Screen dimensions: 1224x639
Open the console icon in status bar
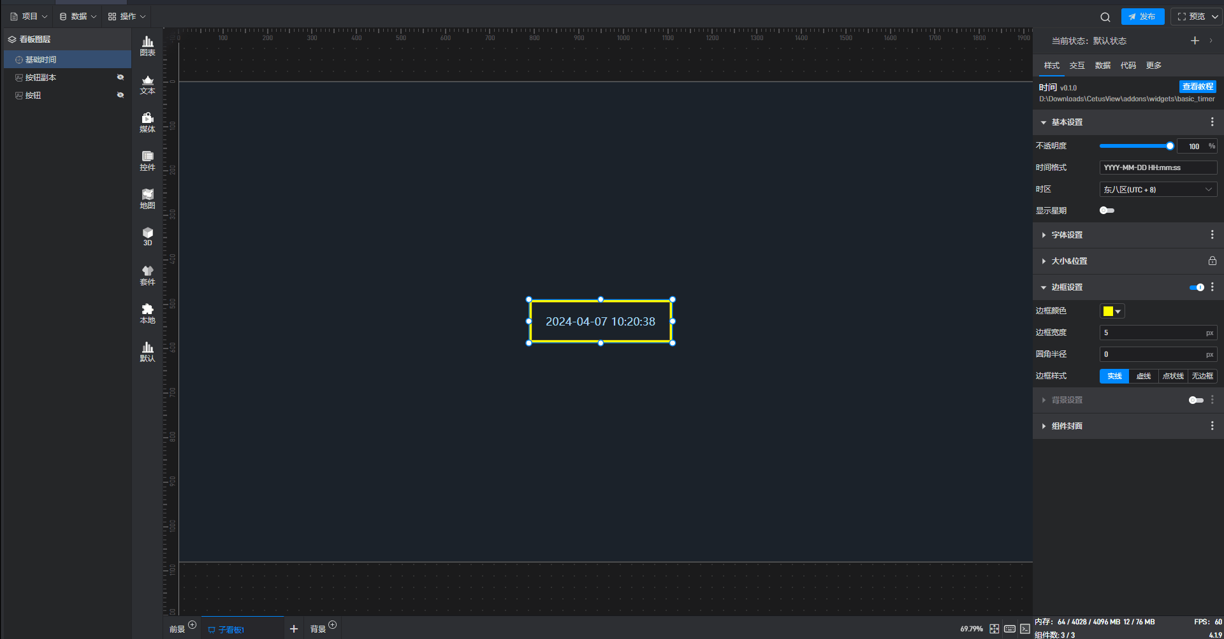(x=1025, y=629)
